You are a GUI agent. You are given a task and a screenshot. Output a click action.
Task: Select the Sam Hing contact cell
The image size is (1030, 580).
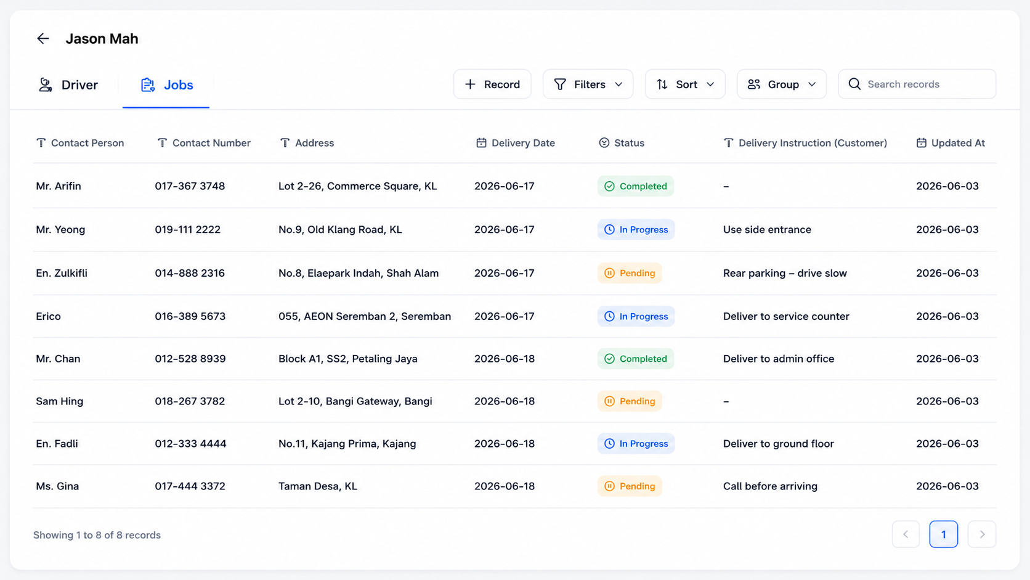pos(60,401)
